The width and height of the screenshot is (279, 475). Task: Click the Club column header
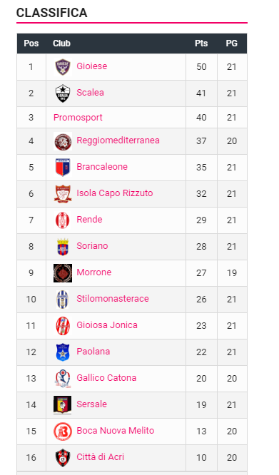(x=61, y=44)
